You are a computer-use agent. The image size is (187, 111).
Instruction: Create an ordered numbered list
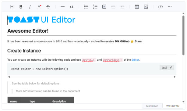[95, 7]
